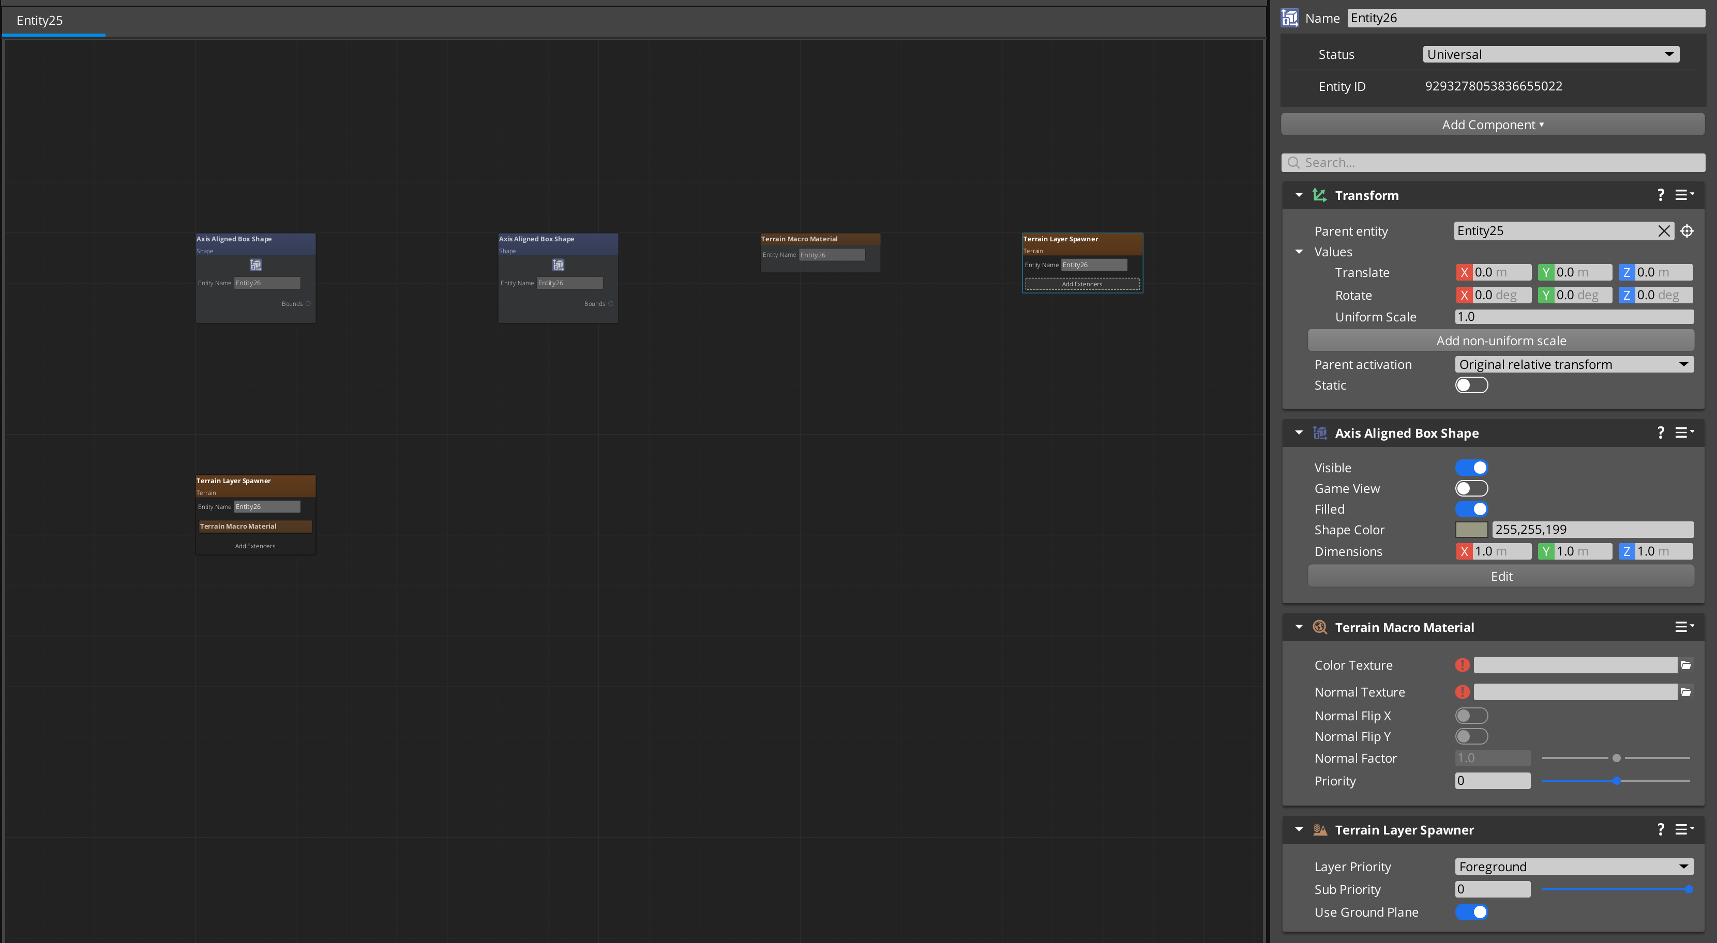Click the Edit button under Dimensions
The width and height of the screenshot is (1717, 943).
coord(1501,576)
